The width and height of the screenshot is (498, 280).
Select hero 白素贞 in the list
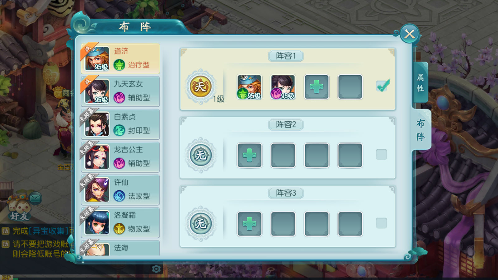click(120, 124)
